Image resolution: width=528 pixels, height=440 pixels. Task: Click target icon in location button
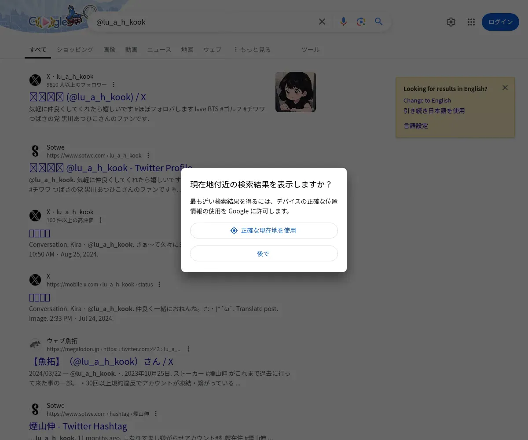[x=234, y=231]
